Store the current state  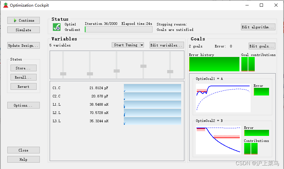point(24,68)
